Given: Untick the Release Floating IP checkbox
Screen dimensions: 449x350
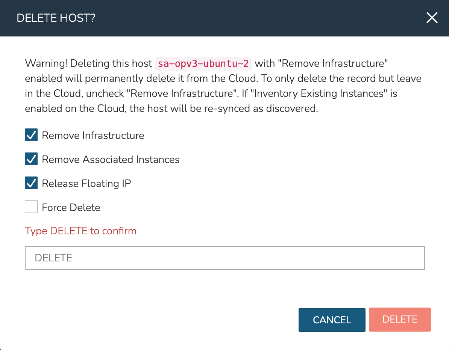Looking at the screenshot, I should click(31, 183).
